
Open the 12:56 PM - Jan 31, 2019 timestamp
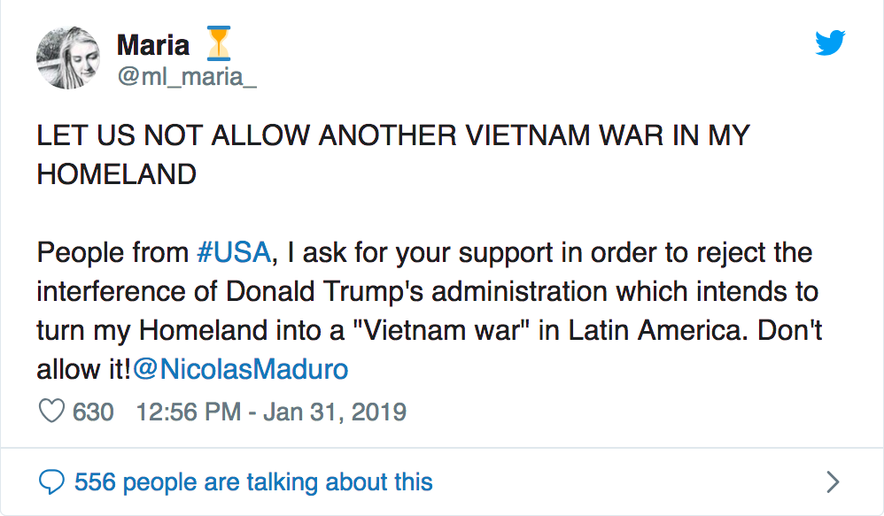(271, 412)
